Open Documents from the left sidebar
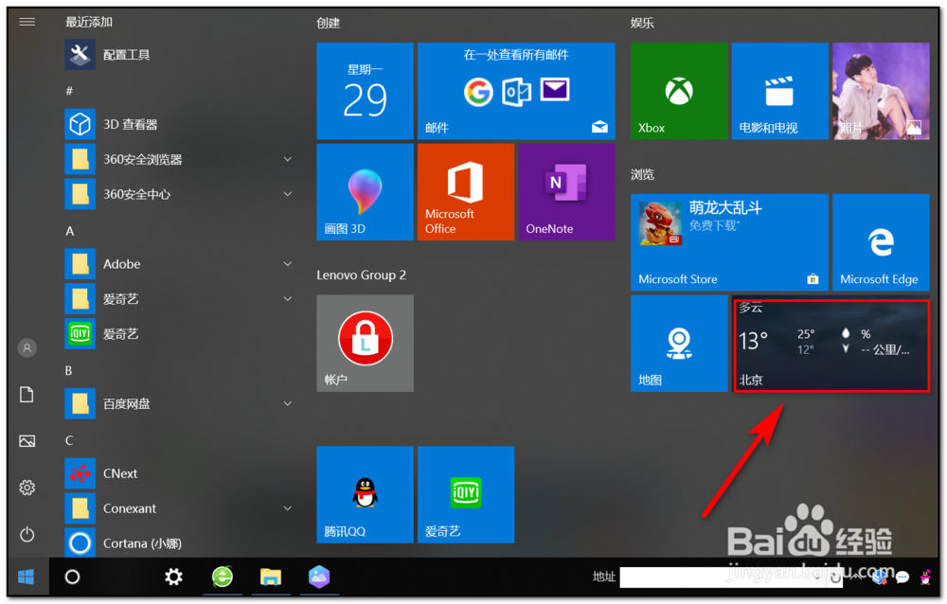The image size is (947, 604). pyautogui.click(x=27, y=395)
